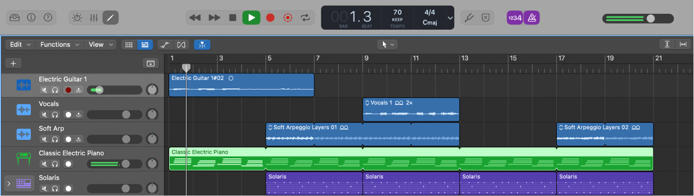Click the green Play button
Viewport: 694px width, 196px height.
pos(251,17)
